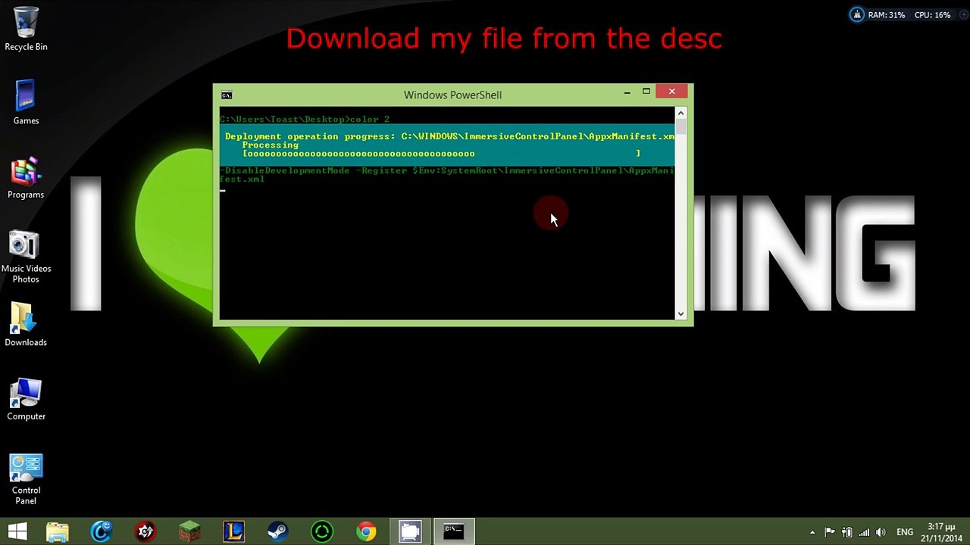Click the Windows PowerShell title bar text

coord(452,95)
